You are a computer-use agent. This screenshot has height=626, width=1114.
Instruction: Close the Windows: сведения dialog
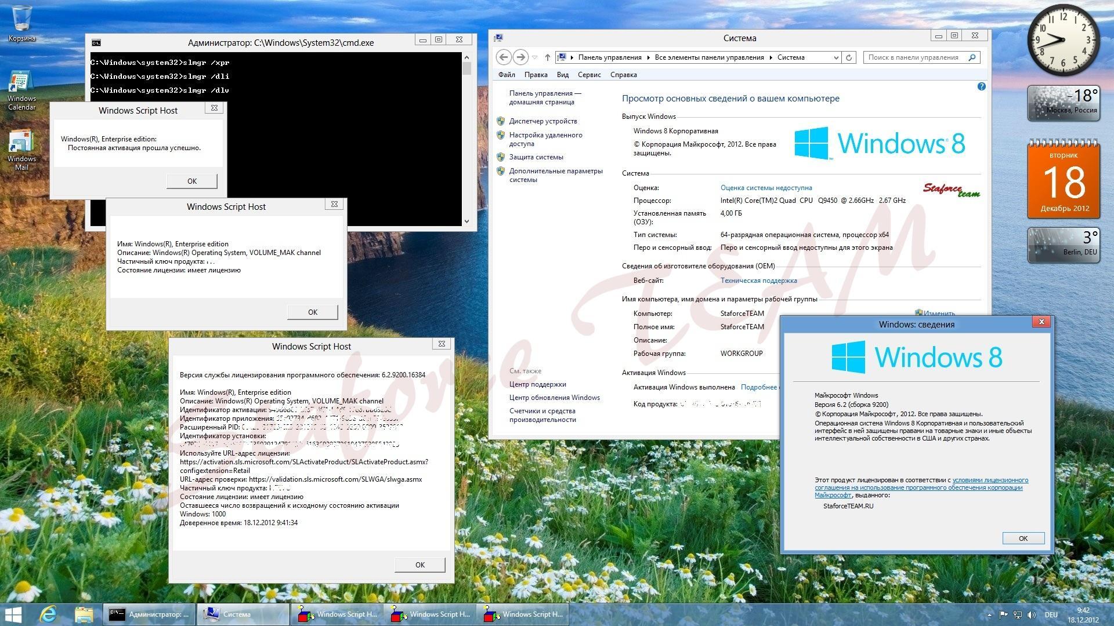click(1041, 322)
